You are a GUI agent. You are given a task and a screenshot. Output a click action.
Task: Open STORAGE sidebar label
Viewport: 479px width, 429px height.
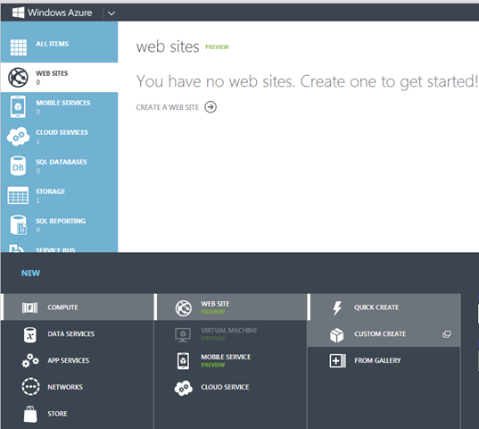click(x=50, y=191)
